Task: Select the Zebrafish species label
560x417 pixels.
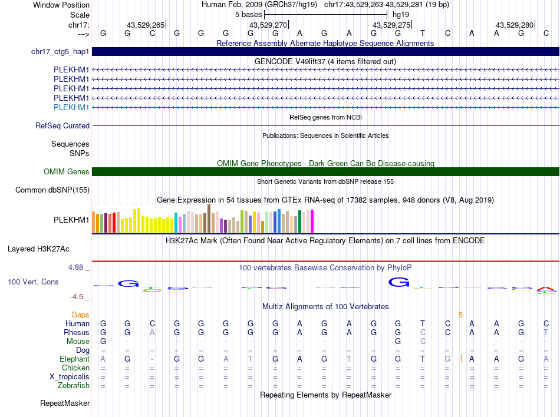Action: pyautogui.click(x=74, y=386)
